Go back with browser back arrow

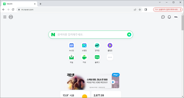click(x=3, y=10)
